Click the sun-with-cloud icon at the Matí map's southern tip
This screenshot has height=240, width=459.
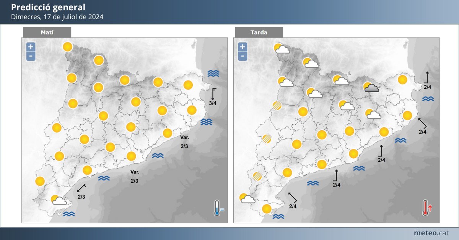coord(59,200)
